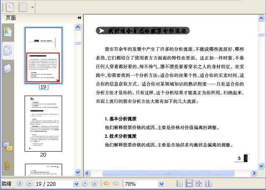266x190 pixels.
Task: Select the Pages panel icon
Action: click(x=8, y=51)
